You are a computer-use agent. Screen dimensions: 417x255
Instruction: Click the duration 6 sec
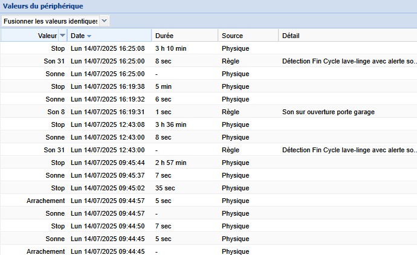(x=163, y=99)
